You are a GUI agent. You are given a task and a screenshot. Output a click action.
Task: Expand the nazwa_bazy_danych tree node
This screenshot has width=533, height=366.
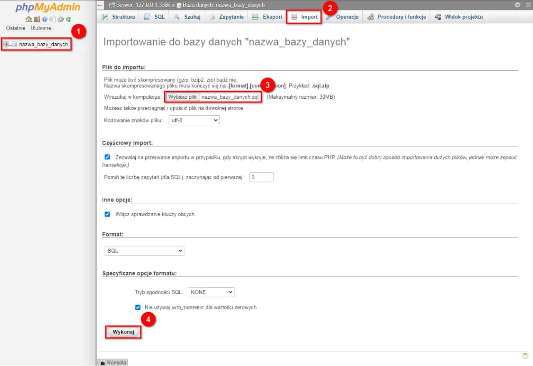[6, 44]
